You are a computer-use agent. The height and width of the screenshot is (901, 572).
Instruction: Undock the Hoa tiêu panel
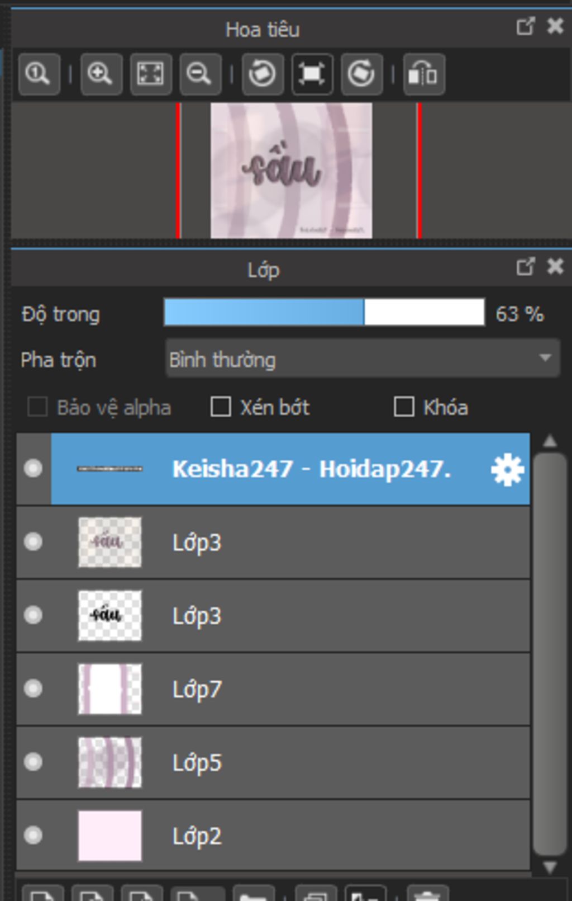pyautogui.click(x=525, y=26)
